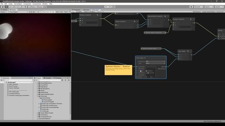Screen dimensions: 225x126
Task: Toggle Auto compile in VFX graph
Action: [x=73, y=12]
